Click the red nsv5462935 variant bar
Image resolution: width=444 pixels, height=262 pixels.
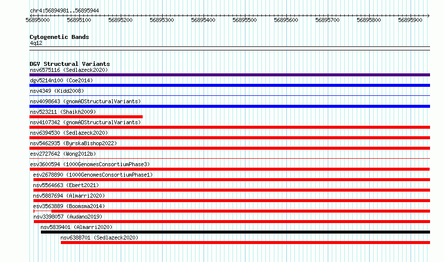coord(229,148)
